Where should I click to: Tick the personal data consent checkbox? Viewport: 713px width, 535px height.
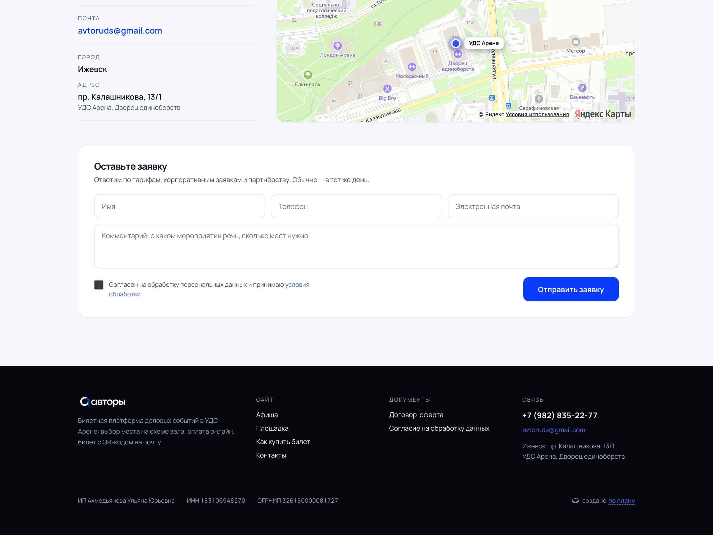click(99, 285)
